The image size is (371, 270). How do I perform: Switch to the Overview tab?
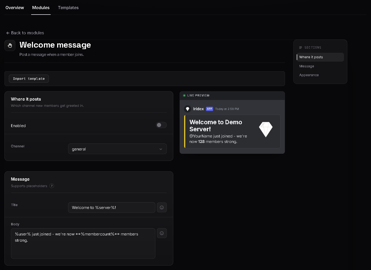(x=15, y=8)
